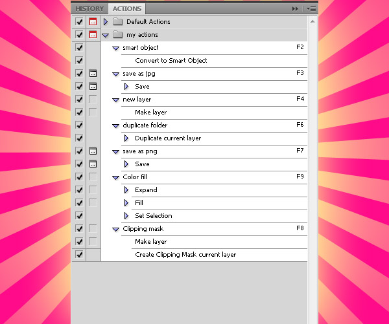Image resolution: width=389 pixels, height=324 pixels.
Task: Uncheck the save as jpg checkbox
Action: point(79,74)
